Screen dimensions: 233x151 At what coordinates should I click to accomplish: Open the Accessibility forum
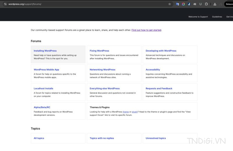pyautogui.click(x=153, y=69)
